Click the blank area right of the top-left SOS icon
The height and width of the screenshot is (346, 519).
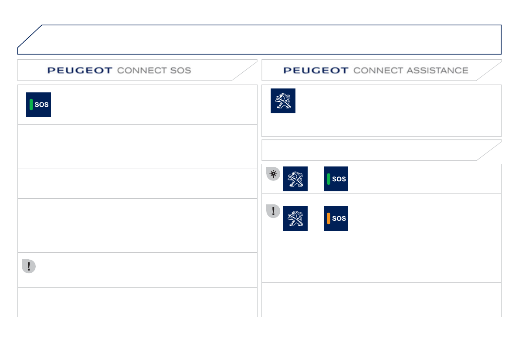coord(153,105)
